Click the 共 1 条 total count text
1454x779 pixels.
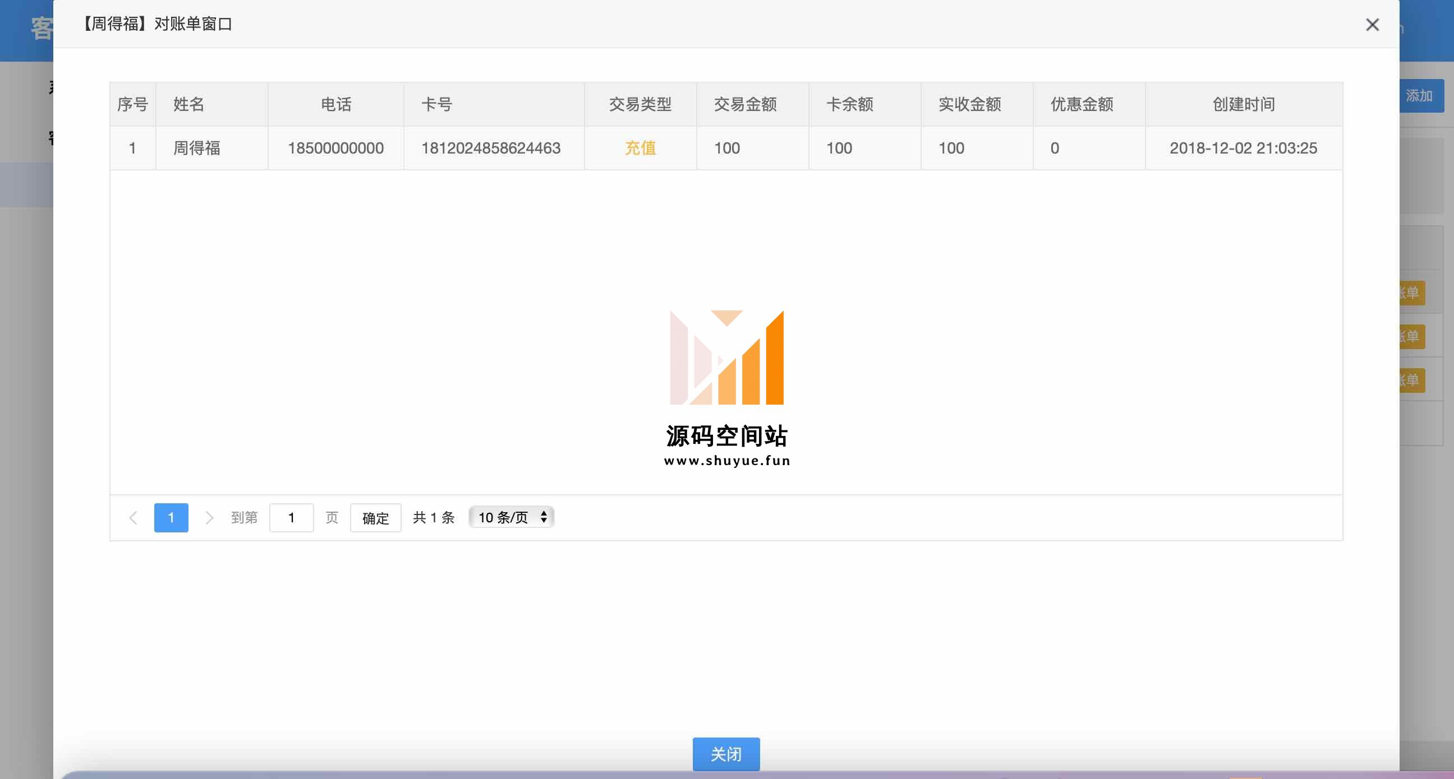(434, 518)
